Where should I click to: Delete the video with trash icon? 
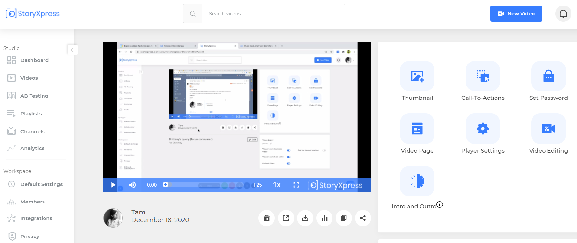coord(267,218)
